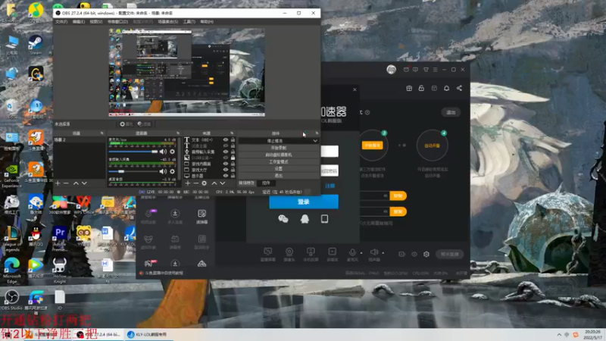The width and height of the screenshot is (606, 341).
Task: Click 启动虚拟摄像机 button in OBS controls
Action: coord(278,155)
